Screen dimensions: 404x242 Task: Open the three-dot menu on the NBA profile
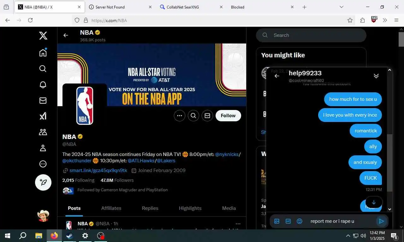click(180, 116)
